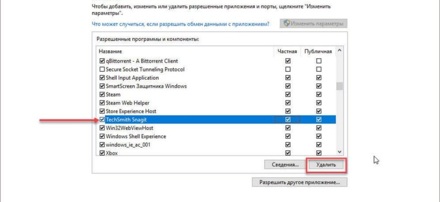Uncheck the qBittorrent name checkbox

(102, 61)
